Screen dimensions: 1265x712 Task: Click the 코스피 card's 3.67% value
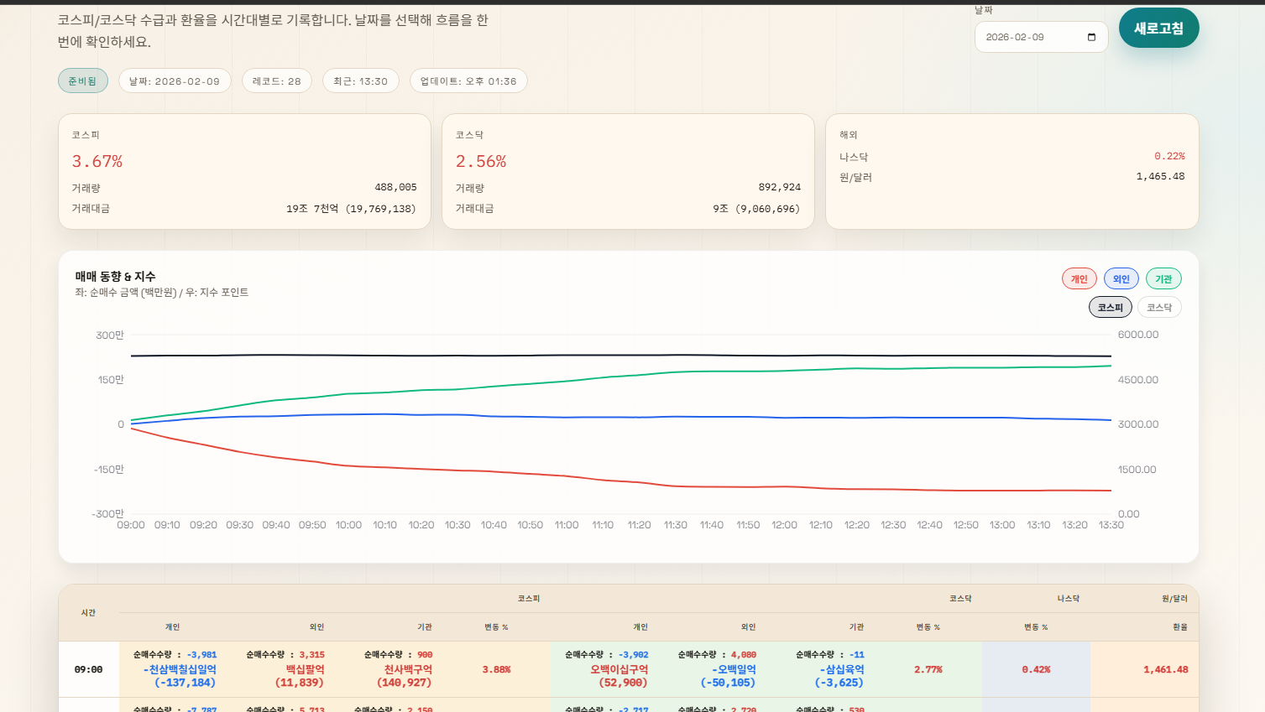coord(97,161)
